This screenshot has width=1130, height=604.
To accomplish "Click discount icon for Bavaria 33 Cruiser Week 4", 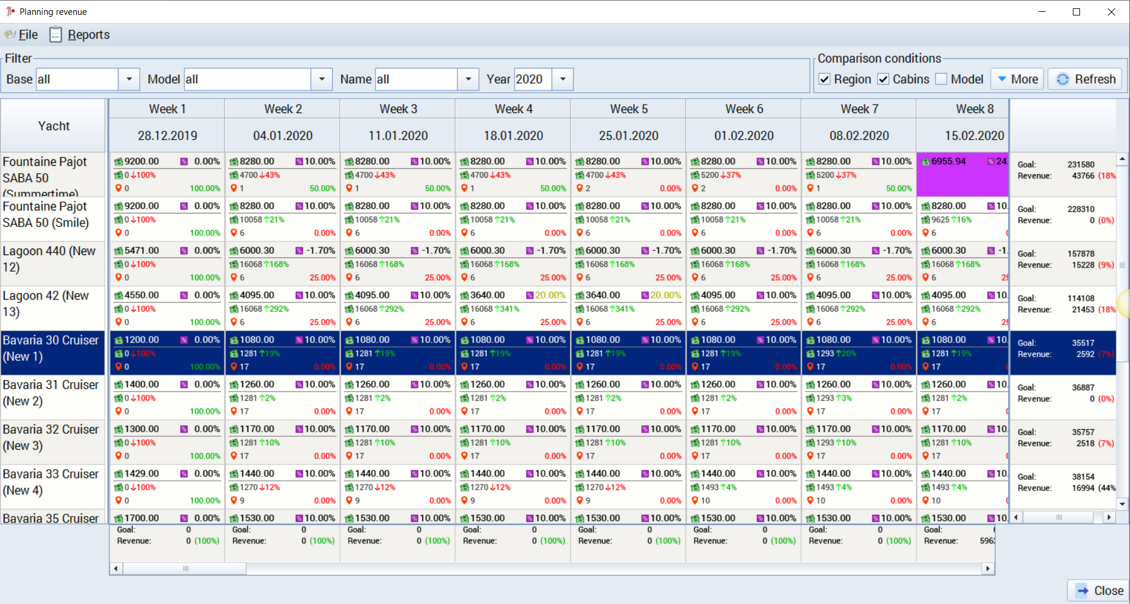I will point(530,474).
